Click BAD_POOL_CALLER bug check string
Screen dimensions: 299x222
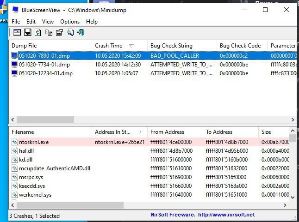(174, 56)
